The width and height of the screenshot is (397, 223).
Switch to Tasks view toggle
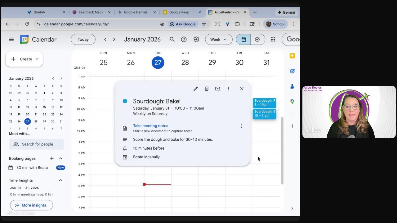[257, 39]
